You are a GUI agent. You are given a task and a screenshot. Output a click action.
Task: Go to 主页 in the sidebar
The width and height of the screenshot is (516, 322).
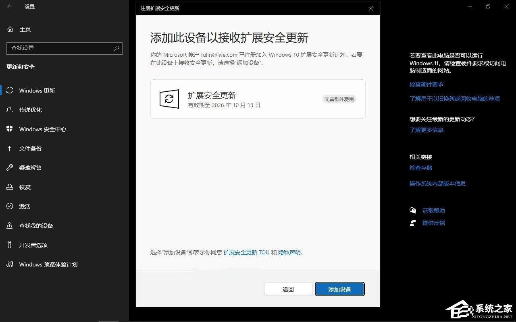pyautogui.click(x=25, y=29)
